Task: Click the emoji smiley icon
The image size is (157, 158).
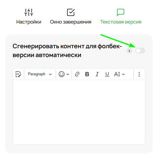Action: 62,74
